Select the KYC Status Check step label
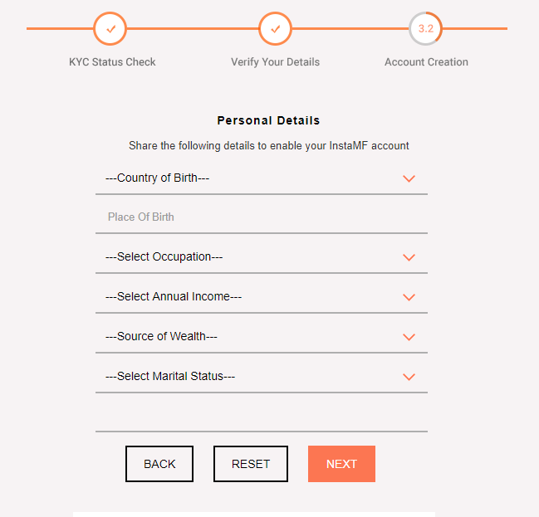 (x=112, y=62)
